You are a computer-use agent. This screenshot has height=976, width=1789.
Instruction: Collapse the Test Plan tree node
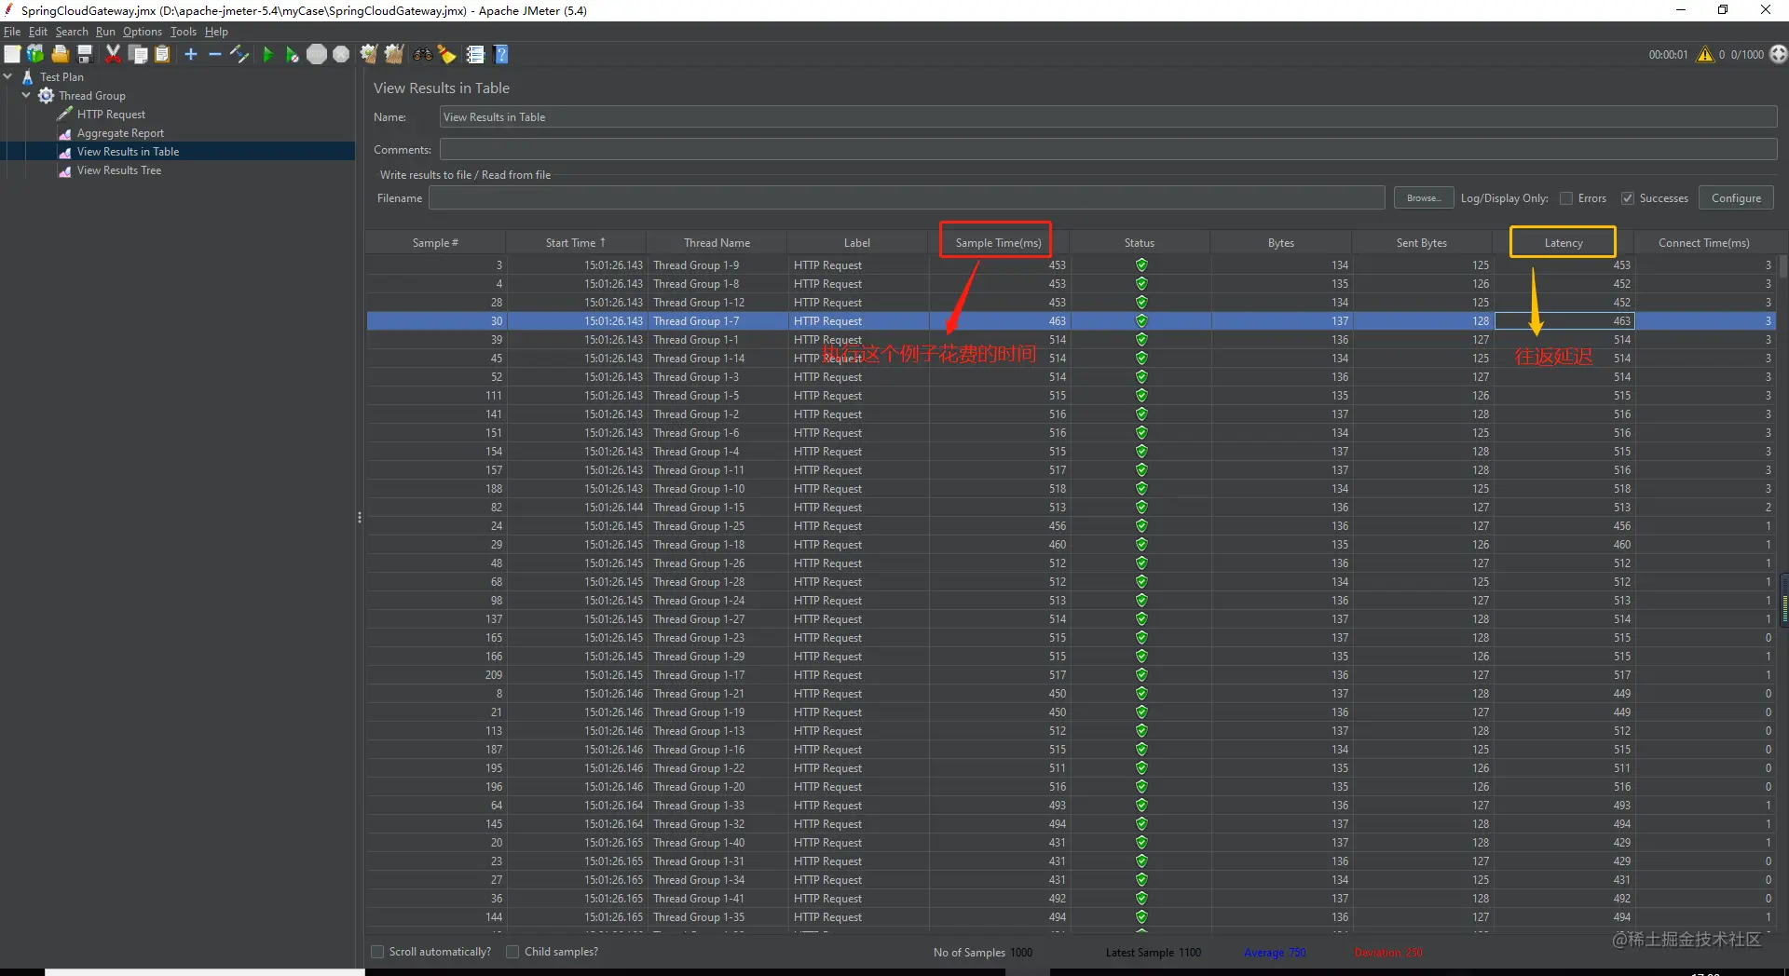pyautogui.click(x=8, y=77)
